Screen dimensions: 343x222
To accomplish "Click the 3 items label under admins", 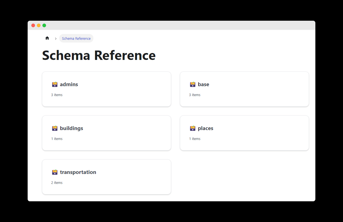I will [57, 95].
